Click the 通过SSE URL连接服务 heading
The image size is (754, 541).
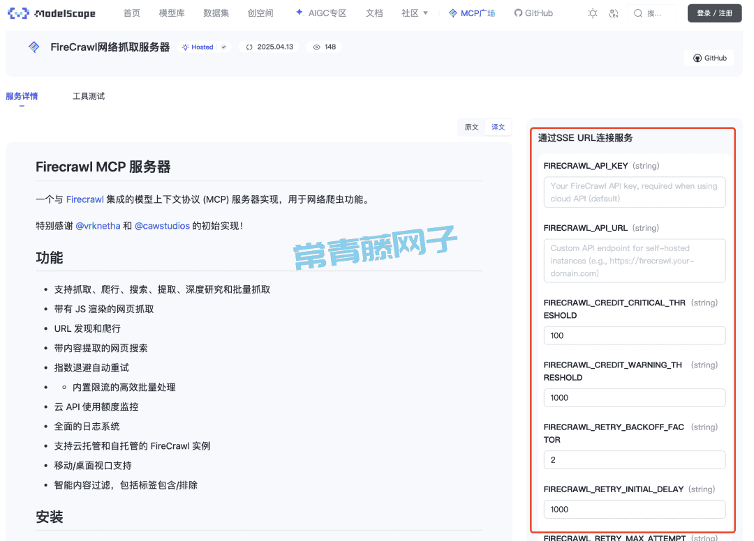tap(585, 138)
